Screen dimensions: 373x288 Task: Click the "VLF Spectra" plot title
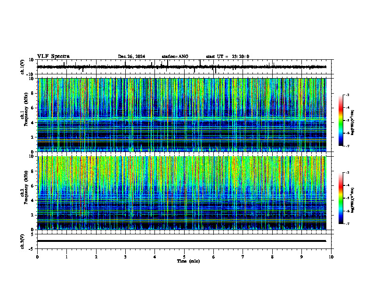53,56
